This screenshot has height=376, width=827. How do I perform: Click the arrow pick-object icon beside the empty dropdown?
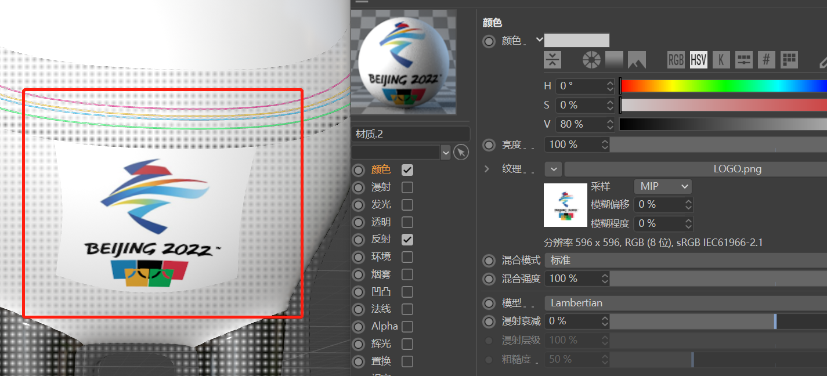click(461, 152)
